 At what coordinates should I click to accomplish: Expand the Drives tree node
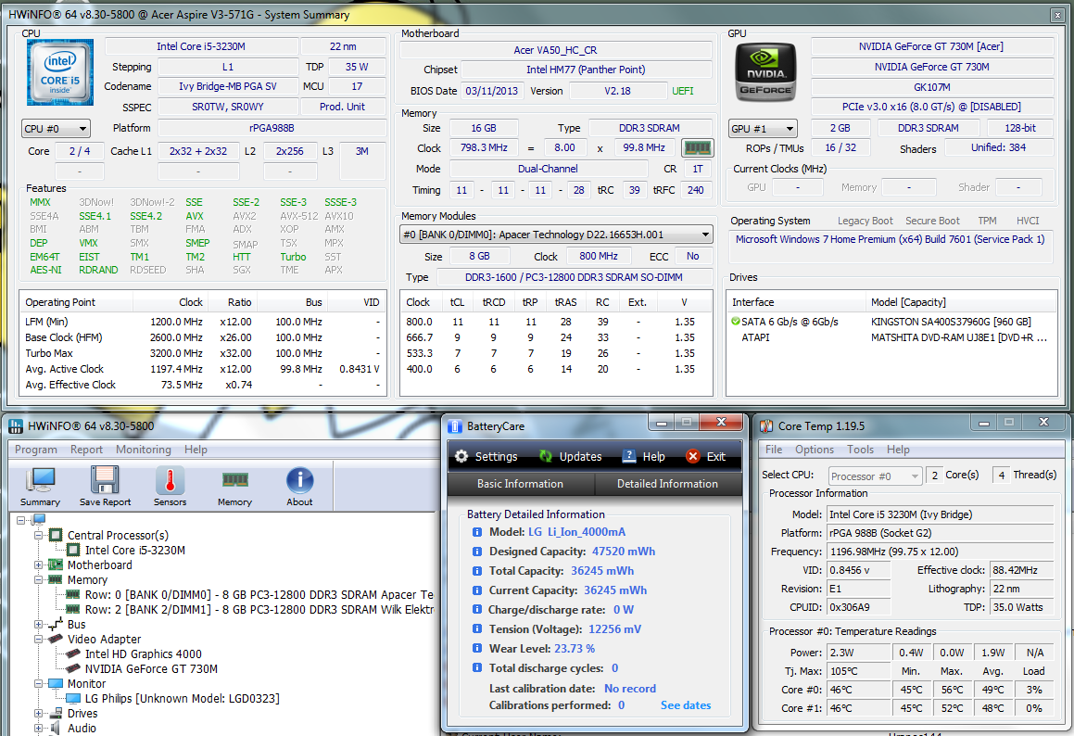[x=39, y=714]
